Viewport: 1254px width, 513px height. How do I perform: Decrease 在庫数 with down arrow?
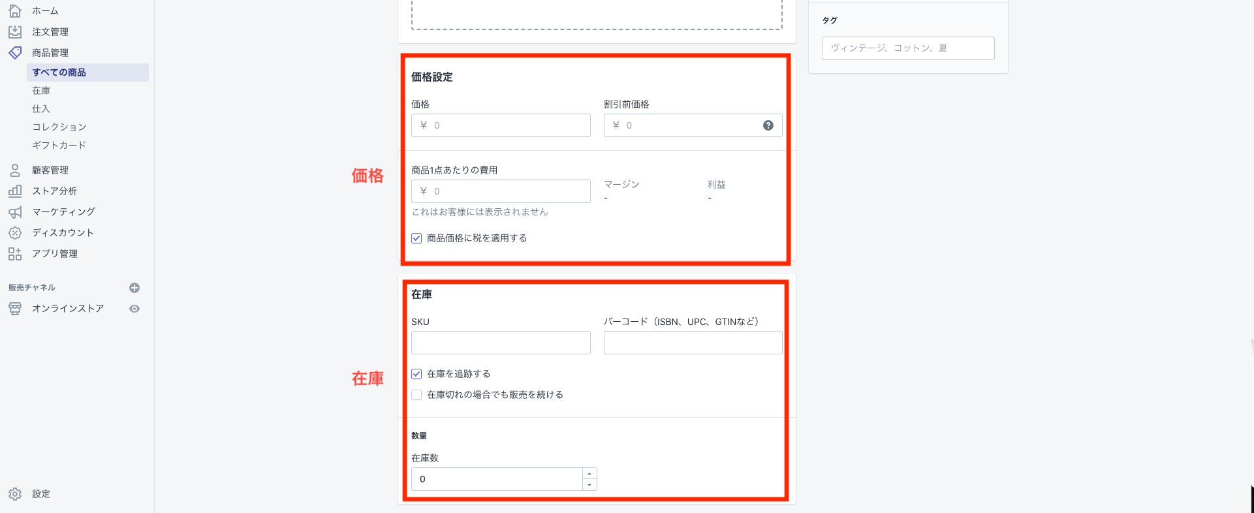589,485
